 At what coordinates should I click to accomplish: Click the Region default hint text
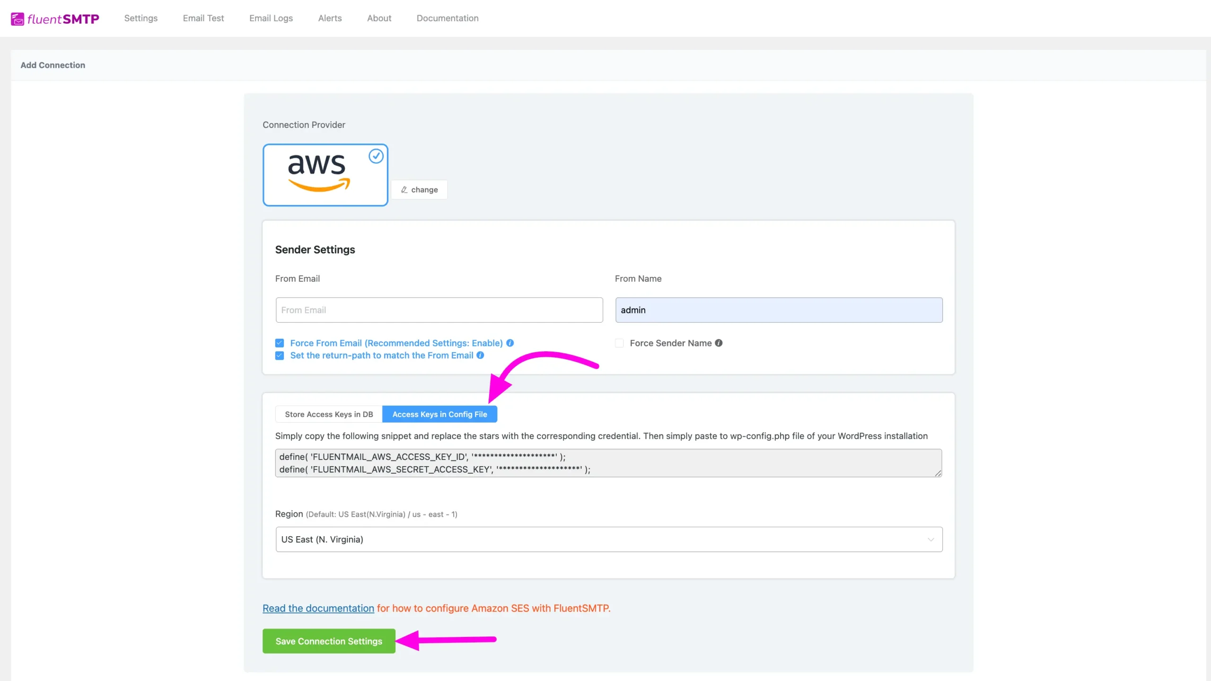coord(381,514)
